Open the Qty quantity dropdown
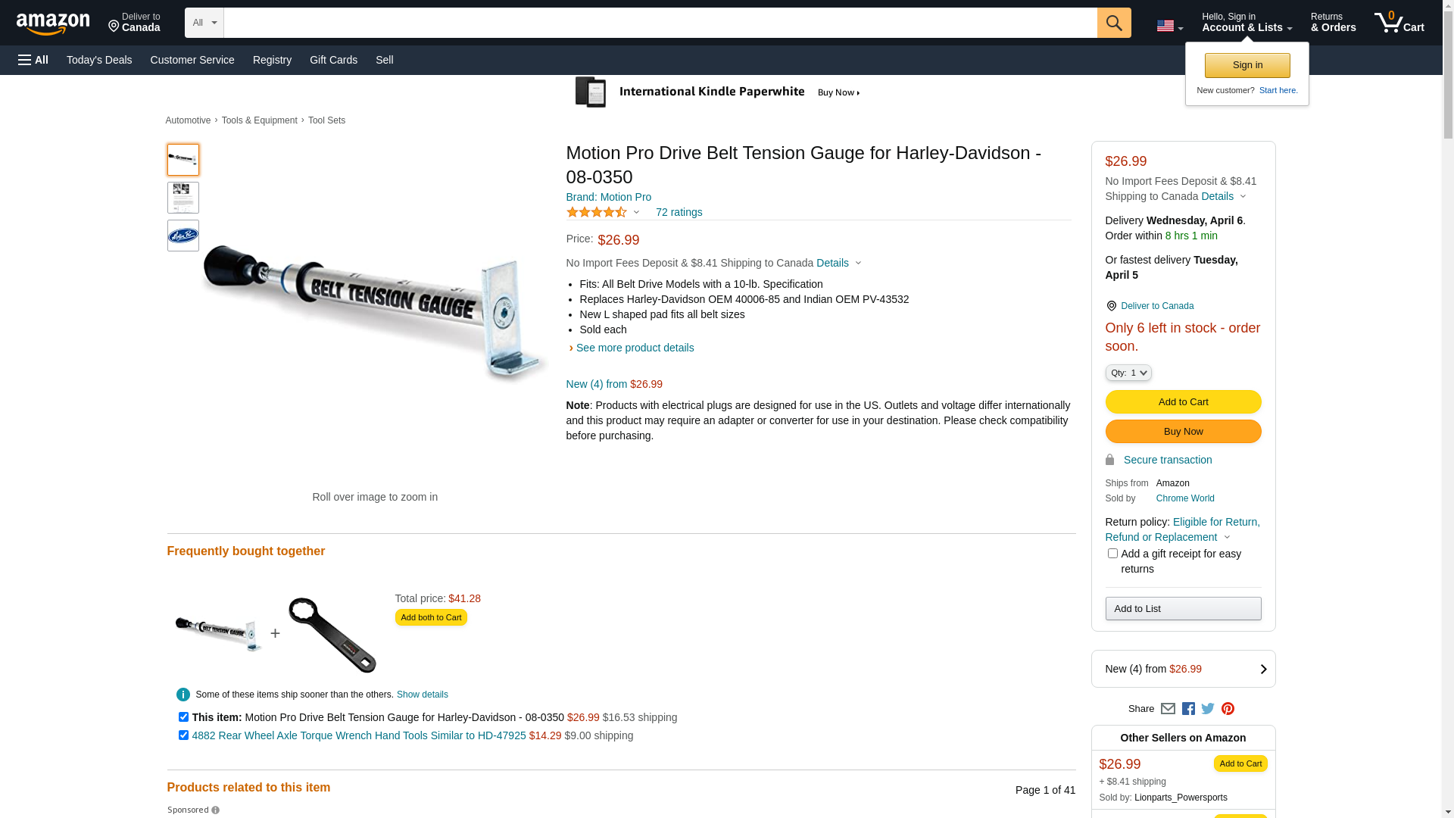This screenshot has width=1454, height=818. pos(1128,373)
